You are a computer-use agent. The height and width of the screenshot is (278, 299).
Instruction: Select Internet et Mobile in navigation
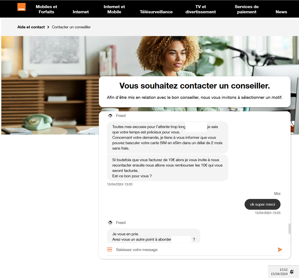[114, 9]
